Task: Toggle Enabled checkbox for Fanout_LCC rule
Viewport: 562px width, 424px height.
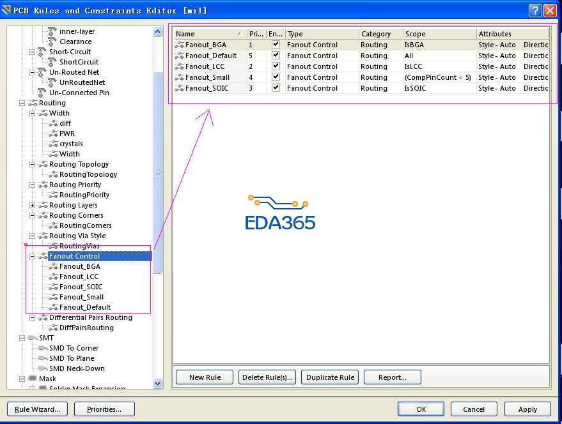Action: 276,66
